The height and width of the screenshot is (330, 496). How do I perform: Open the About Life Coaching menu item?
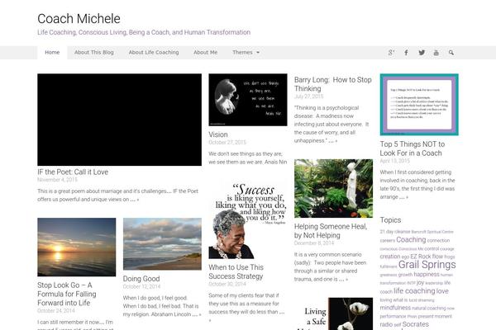pyautogui.click(x=154, y=53)
